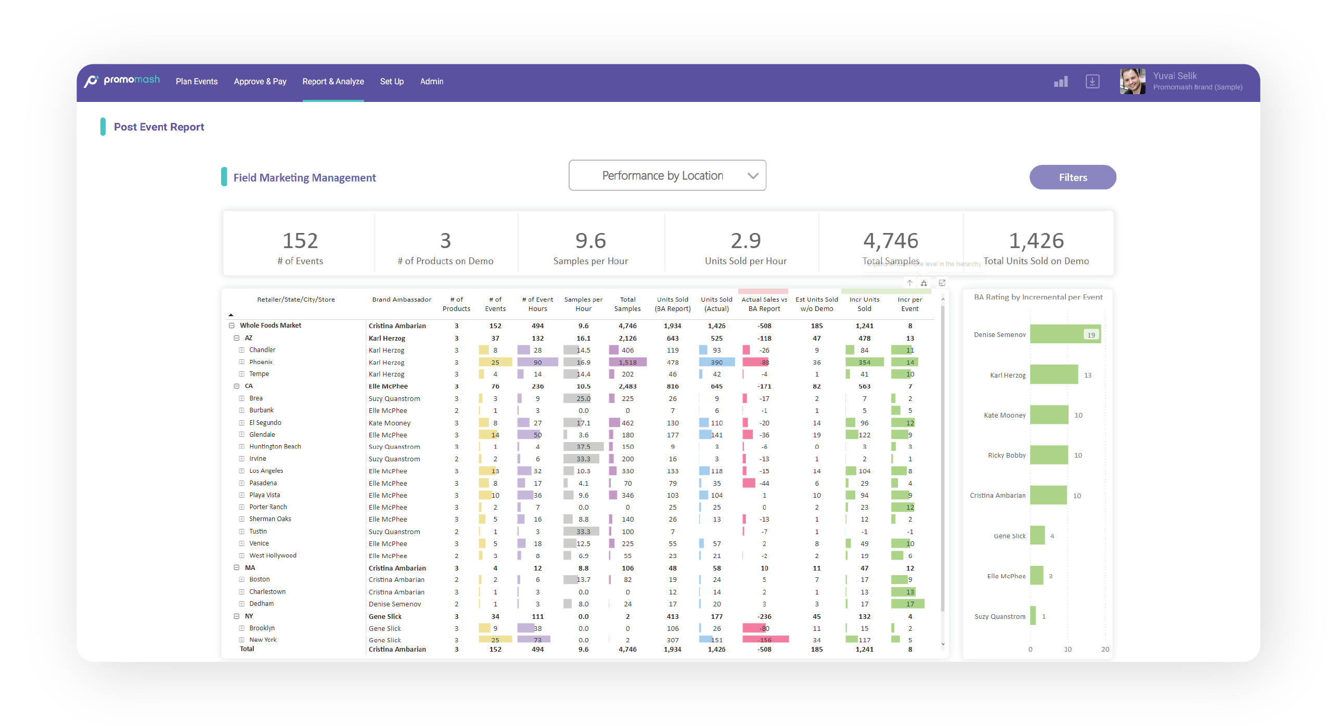Click the download icon in header
Screen dimensions: 1337x726
point(1092,82)
